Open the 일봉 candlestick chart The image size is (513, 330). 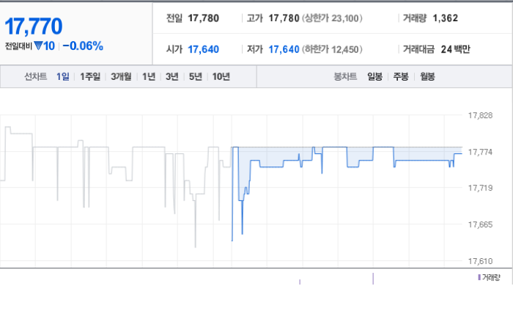point(374,76)
